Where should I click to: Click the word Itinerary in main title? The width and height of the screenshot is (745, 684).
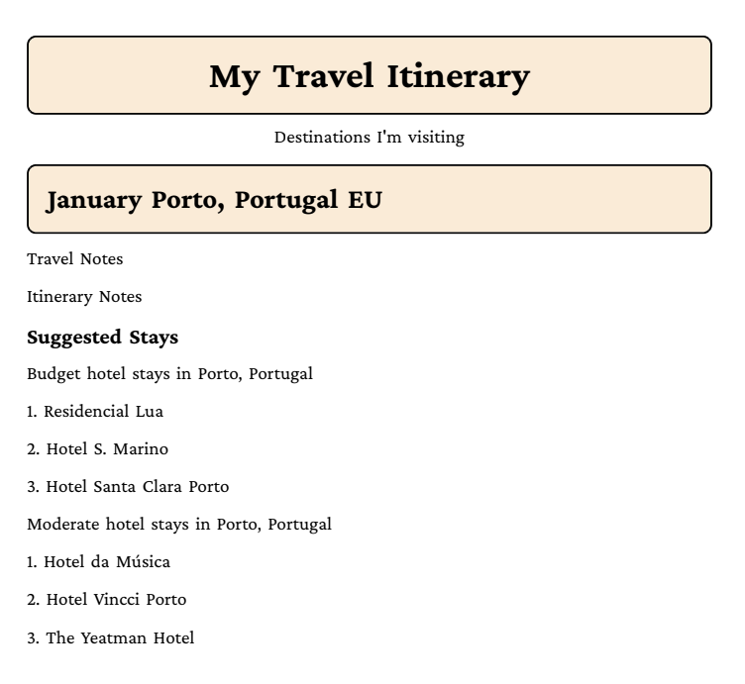coord(459,77)
